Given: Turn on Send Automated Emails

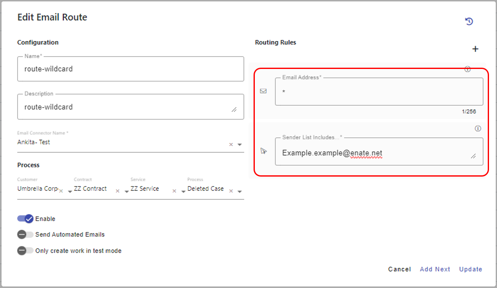Looking at the screenshot, I should tap(25, 235).
